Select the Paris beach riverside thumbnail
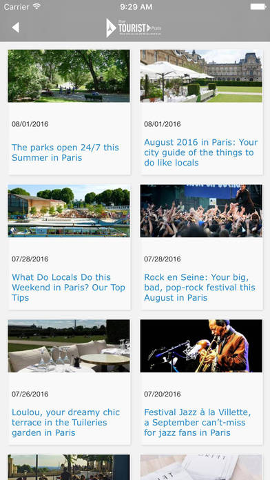Viewport: 270px width, 480px height. (69, 211)
